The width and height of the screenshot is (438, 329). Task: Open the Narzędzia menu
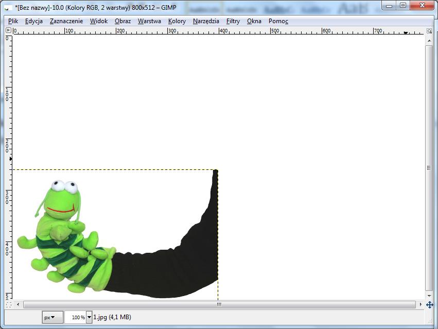click(206, 21)
